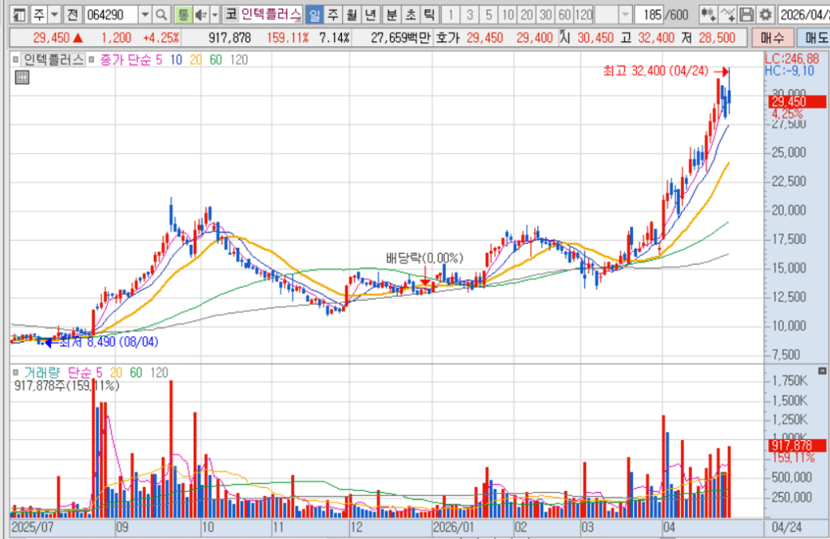830x539 pixels.
Task: Click the blue 10 moving-average legend
Action: 176,60
